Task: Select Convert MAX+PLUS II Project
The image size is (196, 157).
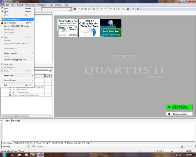Action: pos(17,26)
